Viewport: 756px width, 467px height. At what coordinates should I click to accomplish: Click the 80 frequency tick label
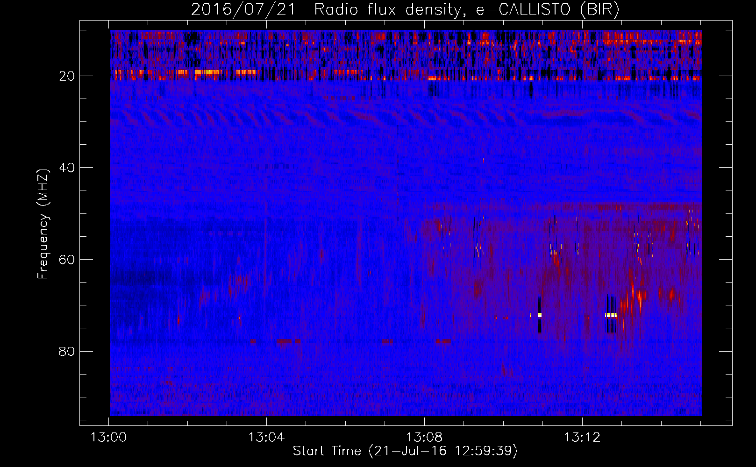pos(67,351)
